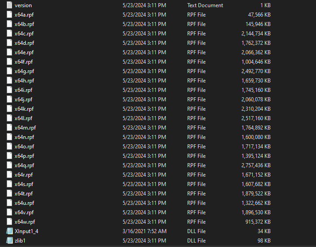This screenshot has width=316, height=247.
Task: Click the zlib1 DLL file icon
Action: 10,241
